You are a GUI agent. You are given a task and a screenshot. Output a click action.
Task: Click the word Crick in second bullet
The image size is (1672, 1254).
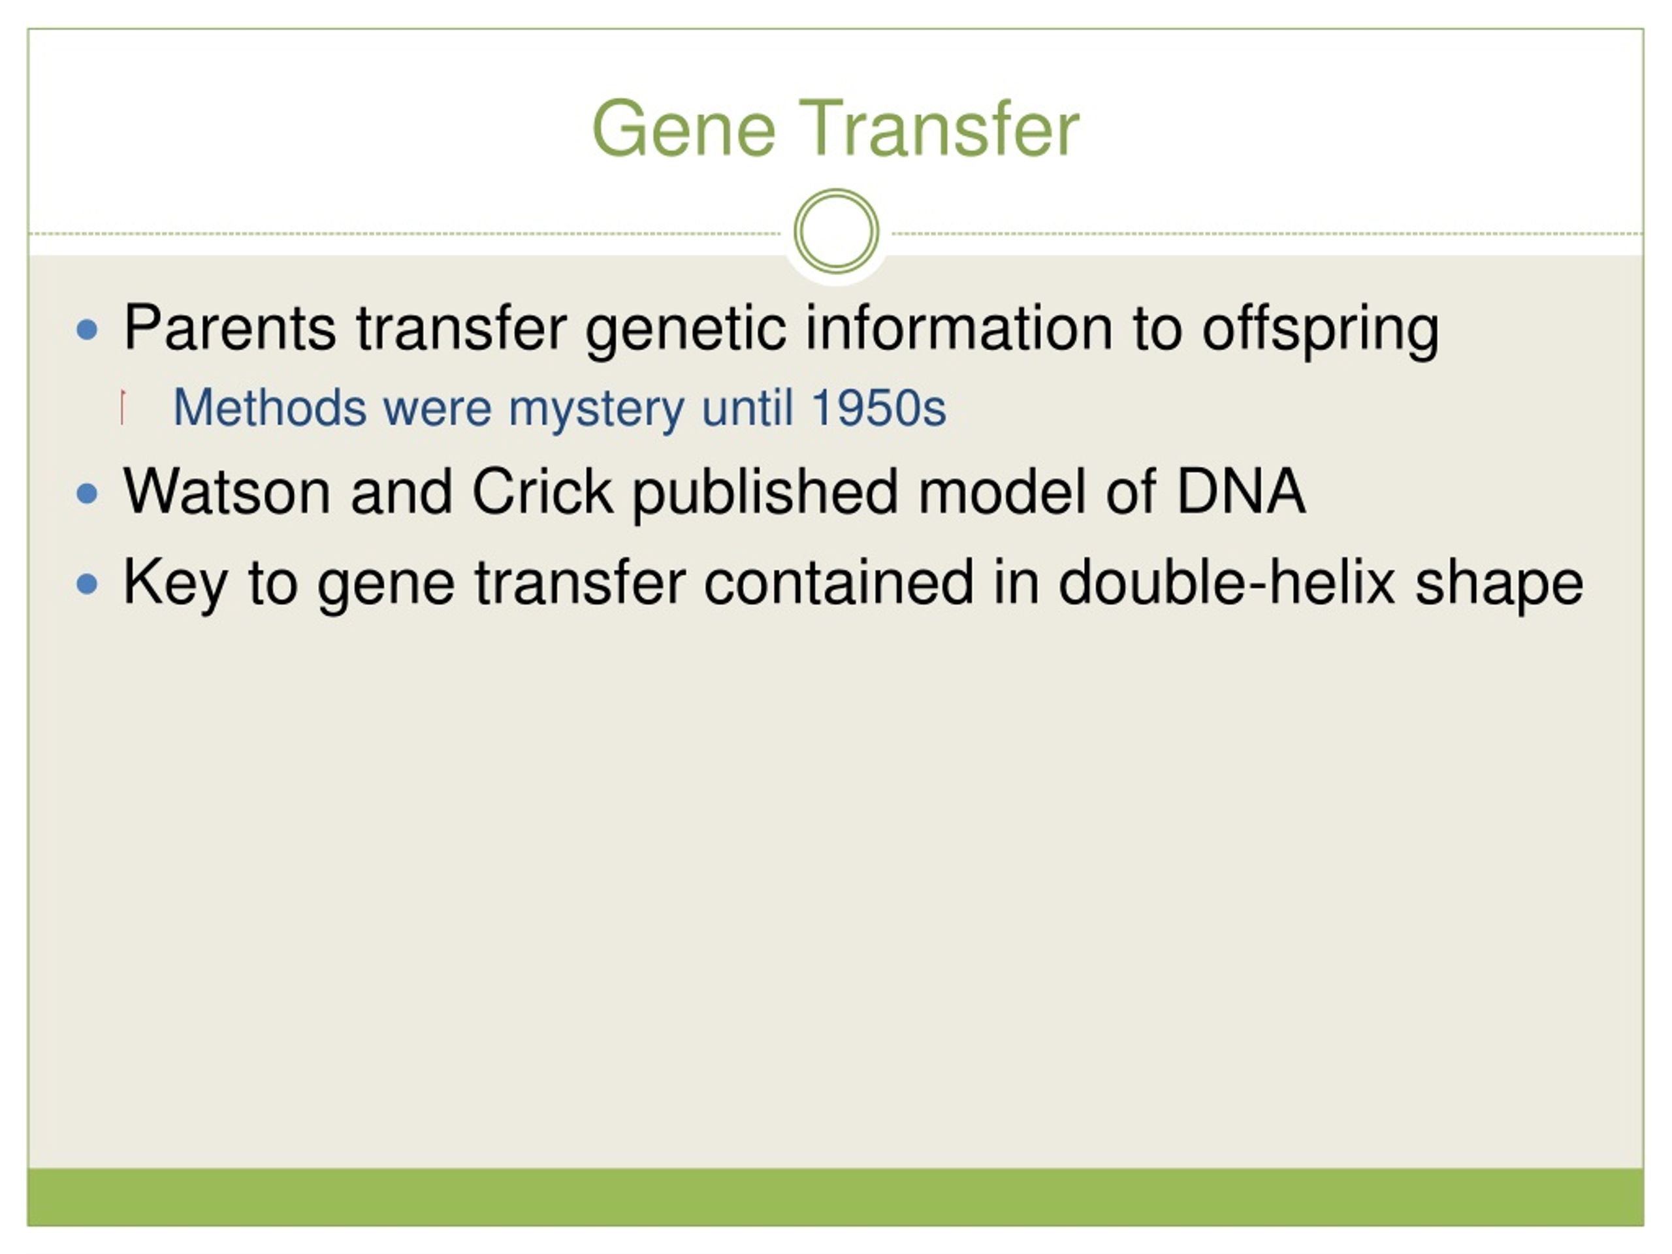click(542, 491)
